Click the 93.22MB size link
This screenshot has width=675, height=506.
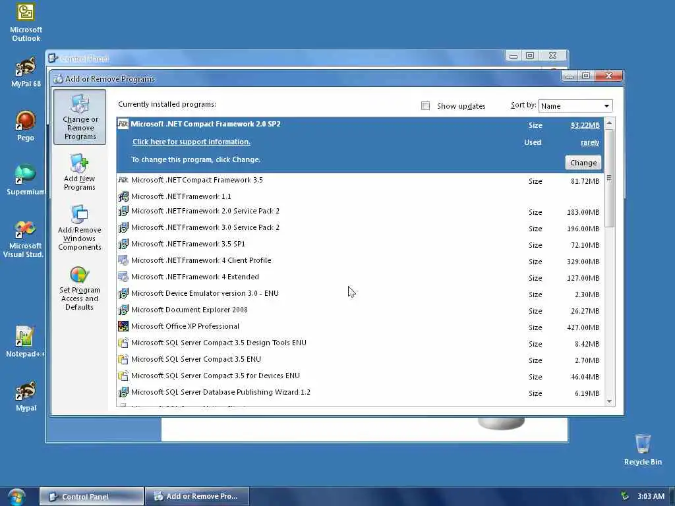pos(585,125)
